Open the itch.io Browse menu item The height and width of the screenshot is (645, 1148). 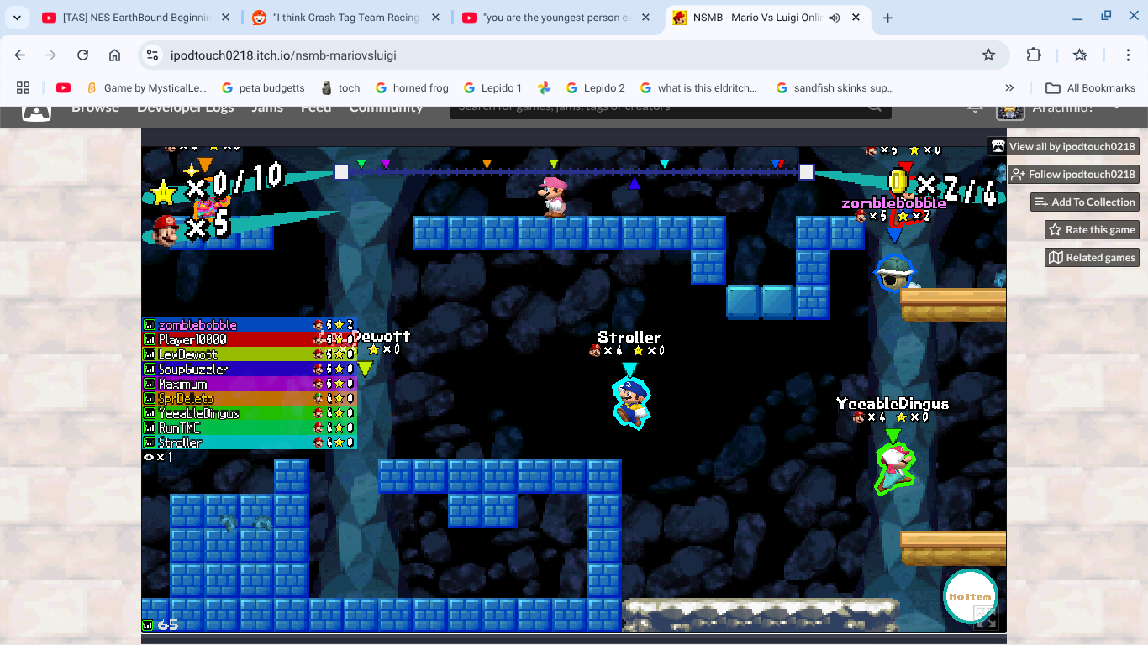click(95, 109)
